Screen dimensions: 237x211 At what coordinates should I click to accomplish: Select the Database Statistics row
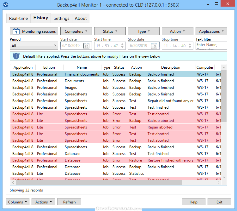click(x=116, y=174)
